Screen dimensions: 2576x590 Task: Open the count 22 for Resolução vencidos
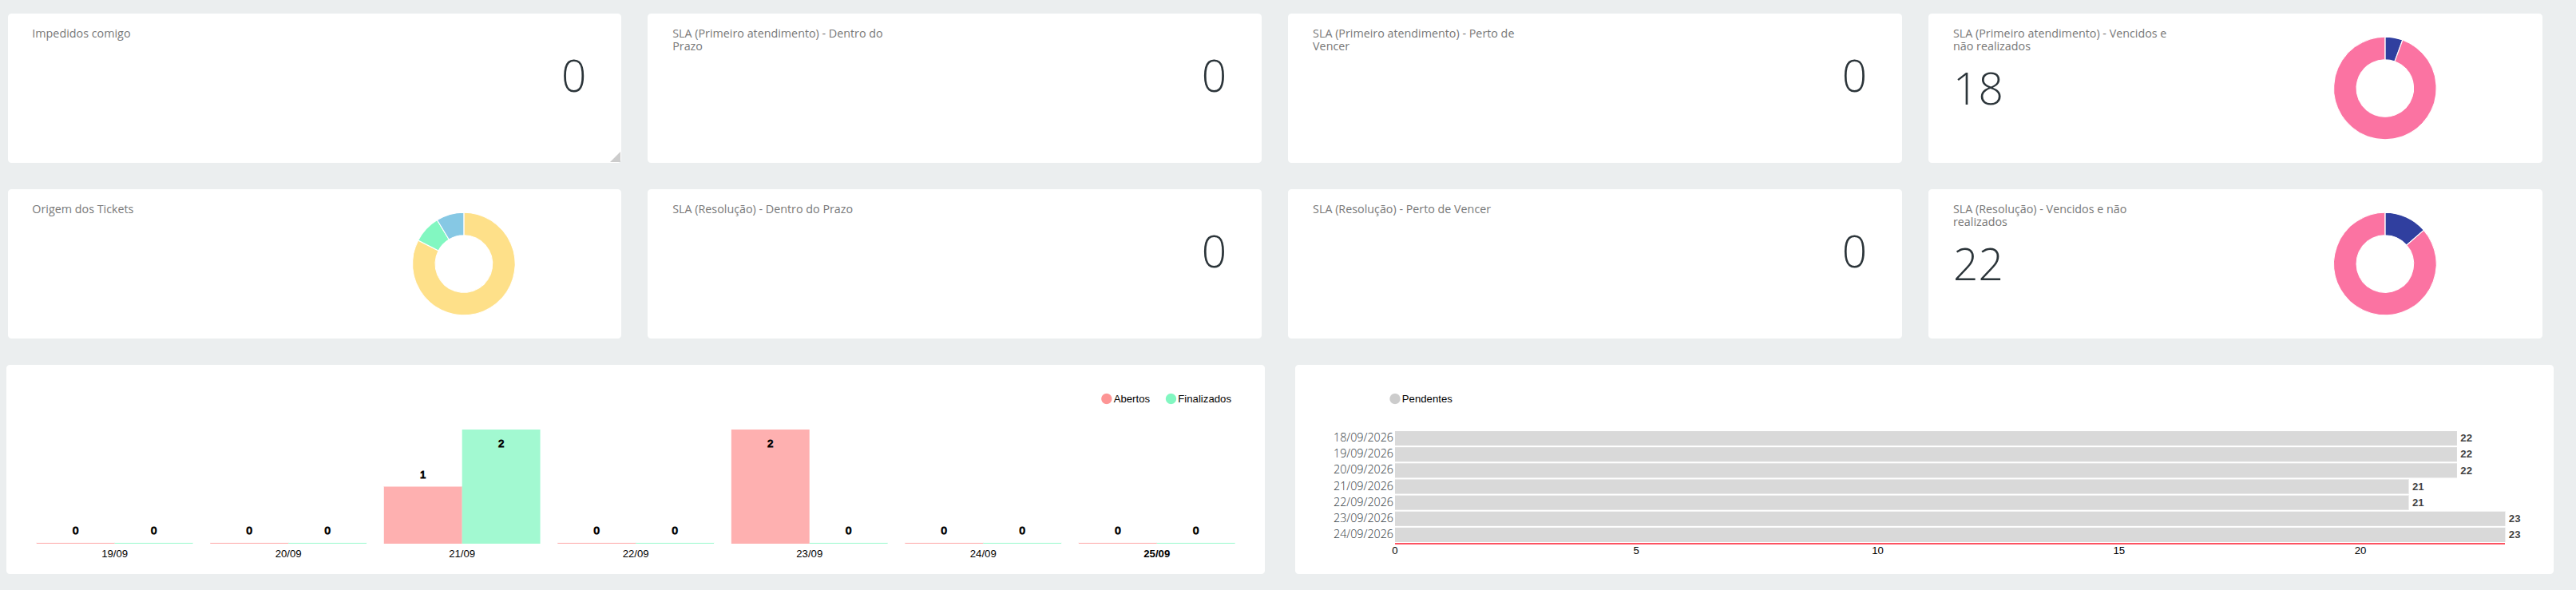(1977, 265)
